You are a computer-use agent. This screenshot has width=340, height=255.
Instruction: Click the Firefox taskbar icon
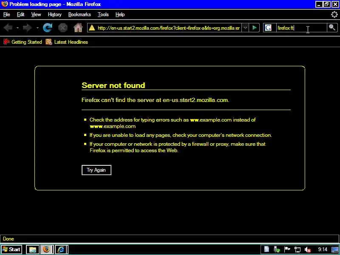point(46,249)
